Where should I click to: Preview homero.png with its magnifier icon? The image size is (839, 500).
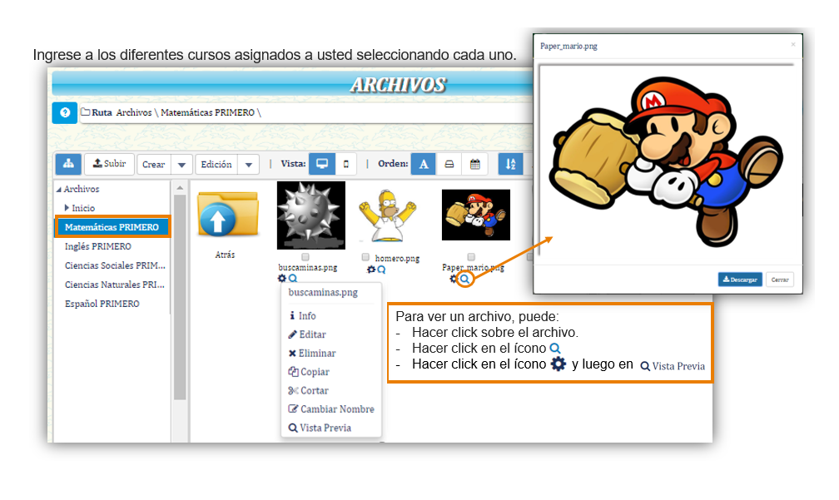pyautogui.click(x=381, y=270)
